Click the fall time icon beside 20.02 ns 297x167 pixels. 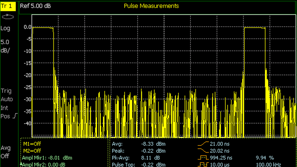(x=204, y=151)
